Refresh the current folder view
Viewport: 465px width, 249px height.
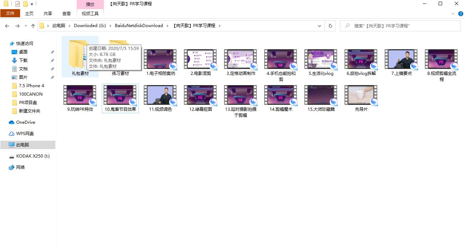click(x=330, y=26)
